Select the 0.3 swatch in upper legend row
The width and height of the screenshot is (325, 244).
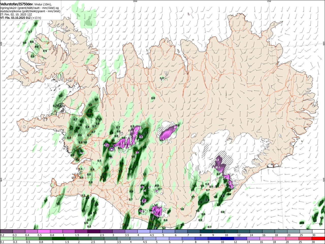[x=19, y=232]
